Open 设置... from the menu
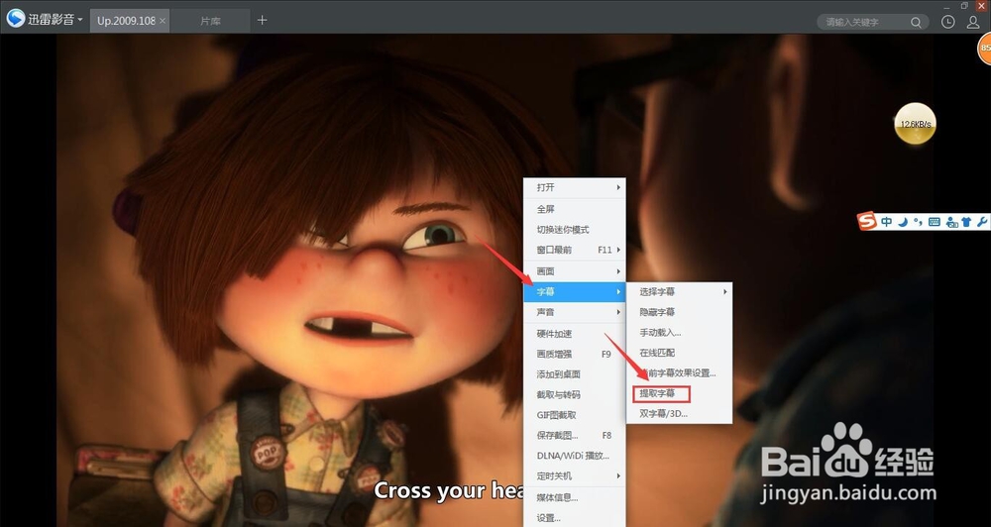The image size is (991, 527). pos(575,517)
